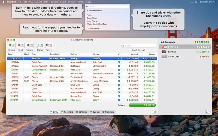Switch to the Budget tab at the bottom
Screen dimensions: 218x136
coord(95,112)
